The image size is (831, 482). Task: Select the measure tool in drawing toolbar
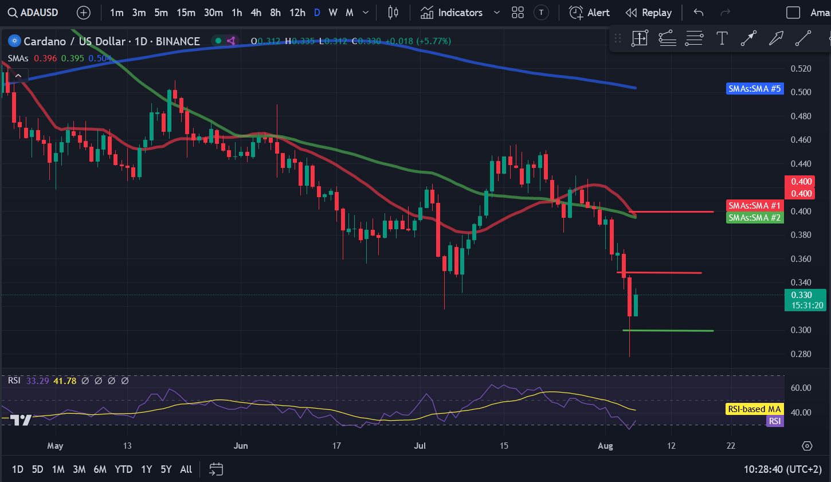[x=640, y=38]
